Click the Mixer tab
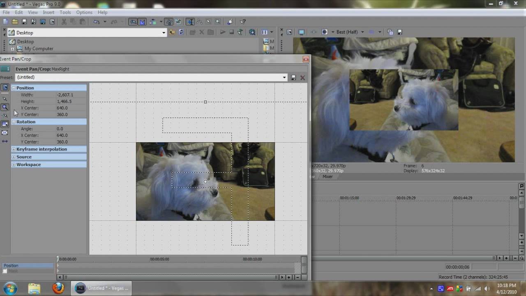 click(328, 177)
